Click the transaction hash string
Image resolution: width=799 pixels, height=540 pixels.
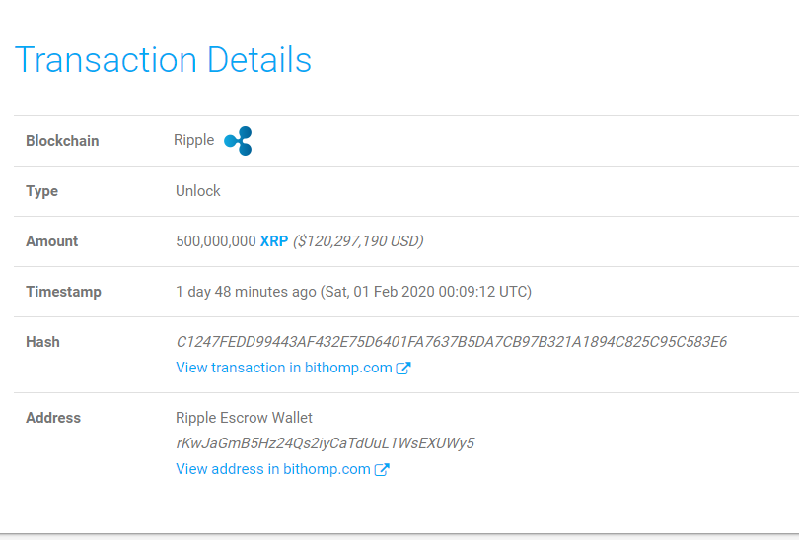point(451,342)
